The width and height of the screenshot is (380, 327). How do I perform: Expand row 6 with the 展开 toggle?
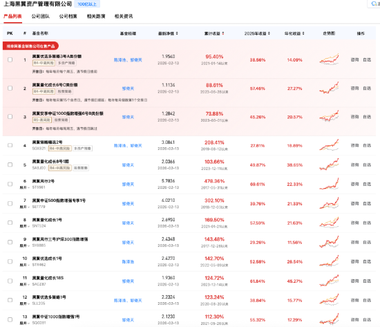[x=24, y=187]
